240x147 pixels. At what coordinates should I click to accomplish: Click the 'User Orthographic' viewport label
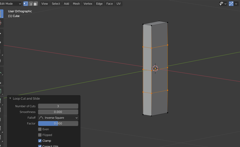pyautogui.click(x=20, y=11)
